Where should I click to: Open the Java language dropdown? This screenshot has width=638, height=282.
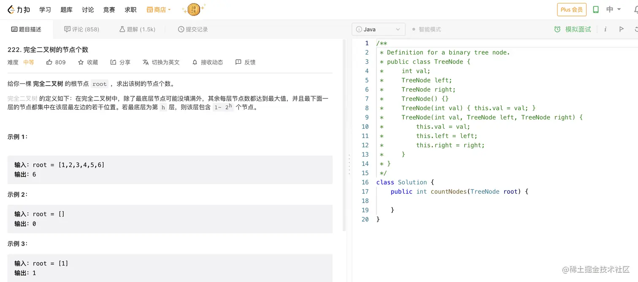(378, 29)
